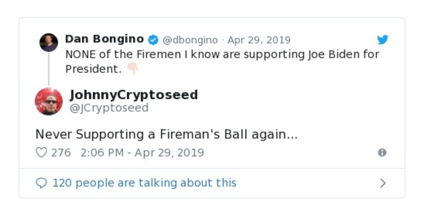Click the speech bubble reply icon
Viewport: 424px width, 223px height.
(x=41, y=183)
